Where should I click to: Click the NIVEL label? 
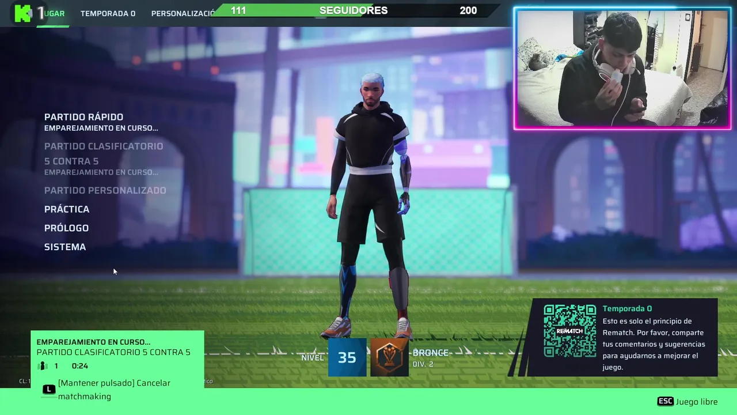(x=313, y=358)
